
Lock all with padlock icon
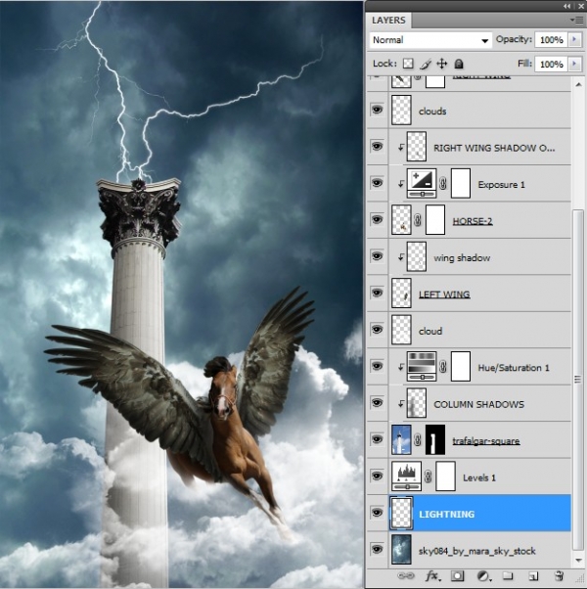(459, 64)
